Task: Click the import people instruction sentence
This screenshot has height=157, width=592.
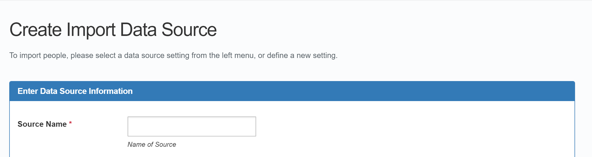Action: tap(173, 55)
